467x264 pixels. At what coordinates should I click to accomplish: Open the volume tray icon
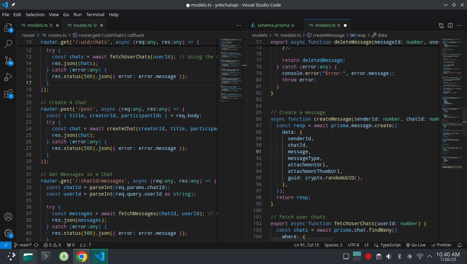[388, 256]
